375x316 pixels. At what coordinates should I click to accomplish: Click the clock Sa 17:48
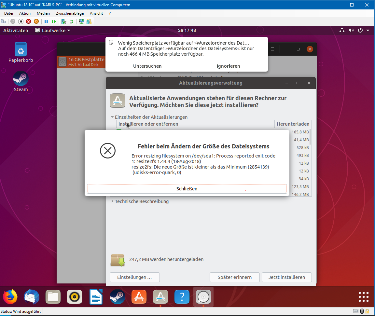point(187,30)
